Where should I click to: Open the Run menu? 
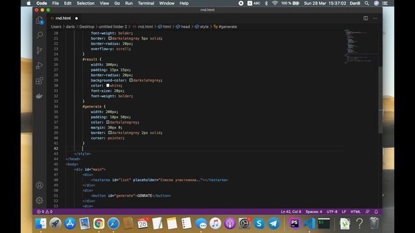[x=129, y=3]
